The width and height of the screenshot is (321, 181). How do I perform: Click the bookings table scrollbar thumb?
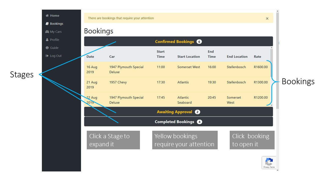[x=271, y=63]
